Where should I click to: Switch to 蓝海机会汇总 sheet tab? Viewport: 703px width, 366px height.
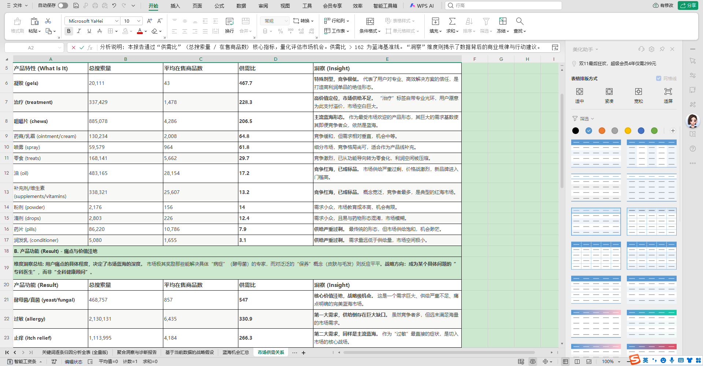click(235, 352)
